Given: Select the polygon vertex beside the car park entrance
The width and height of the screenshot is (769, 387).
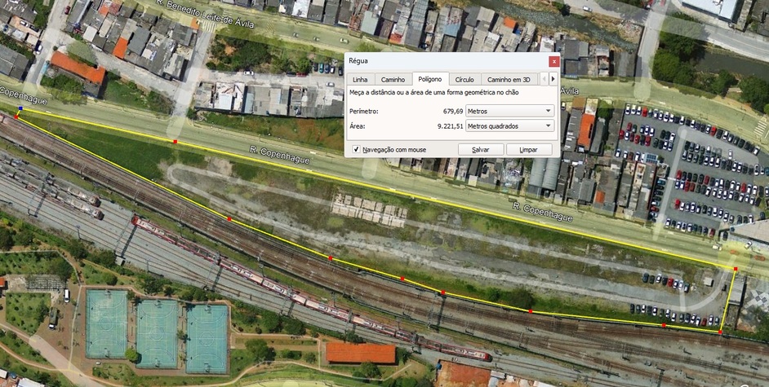Looking at the screenshot, I should 736,269.
